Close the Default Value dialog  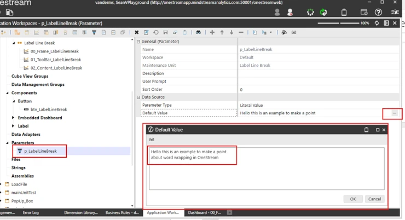pyautogui.click(x=384, y=130)
